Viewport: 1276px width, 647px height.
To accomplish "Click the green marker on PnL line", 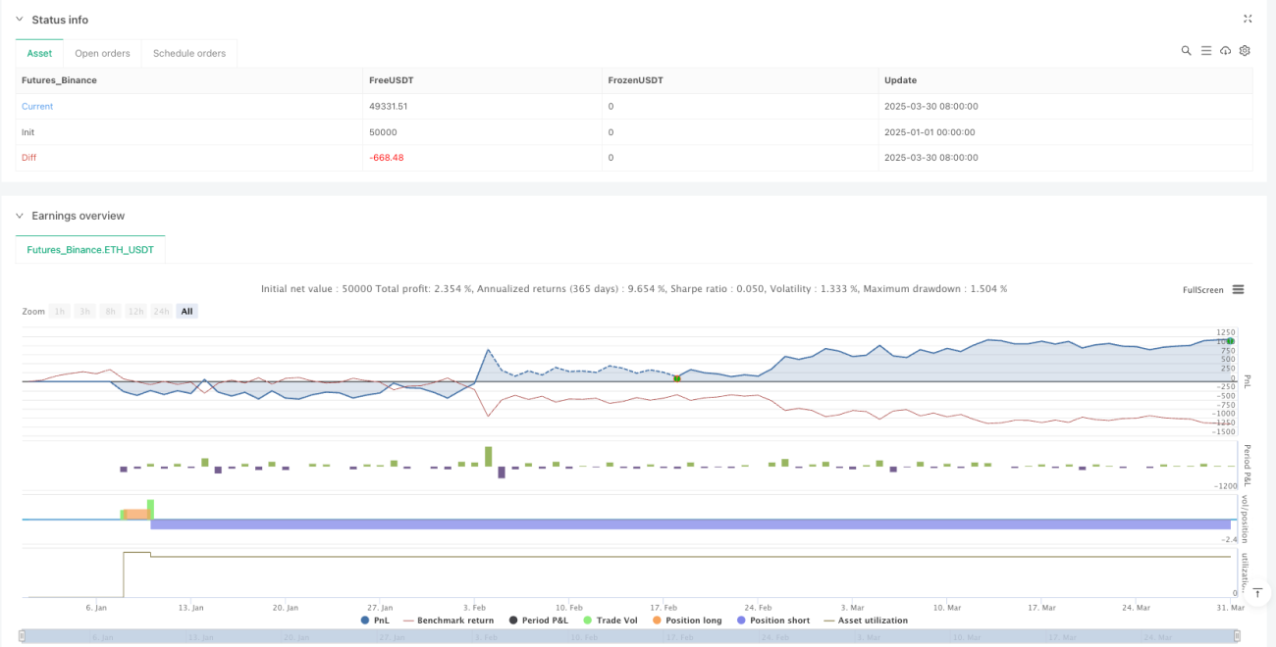I will tap(677, 377).
